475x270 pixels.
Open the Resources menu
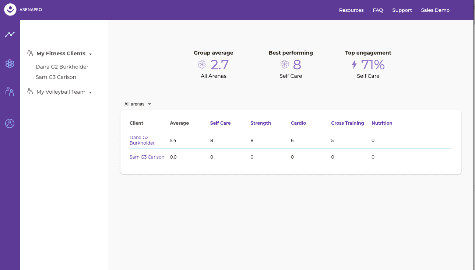pos(351,10)
